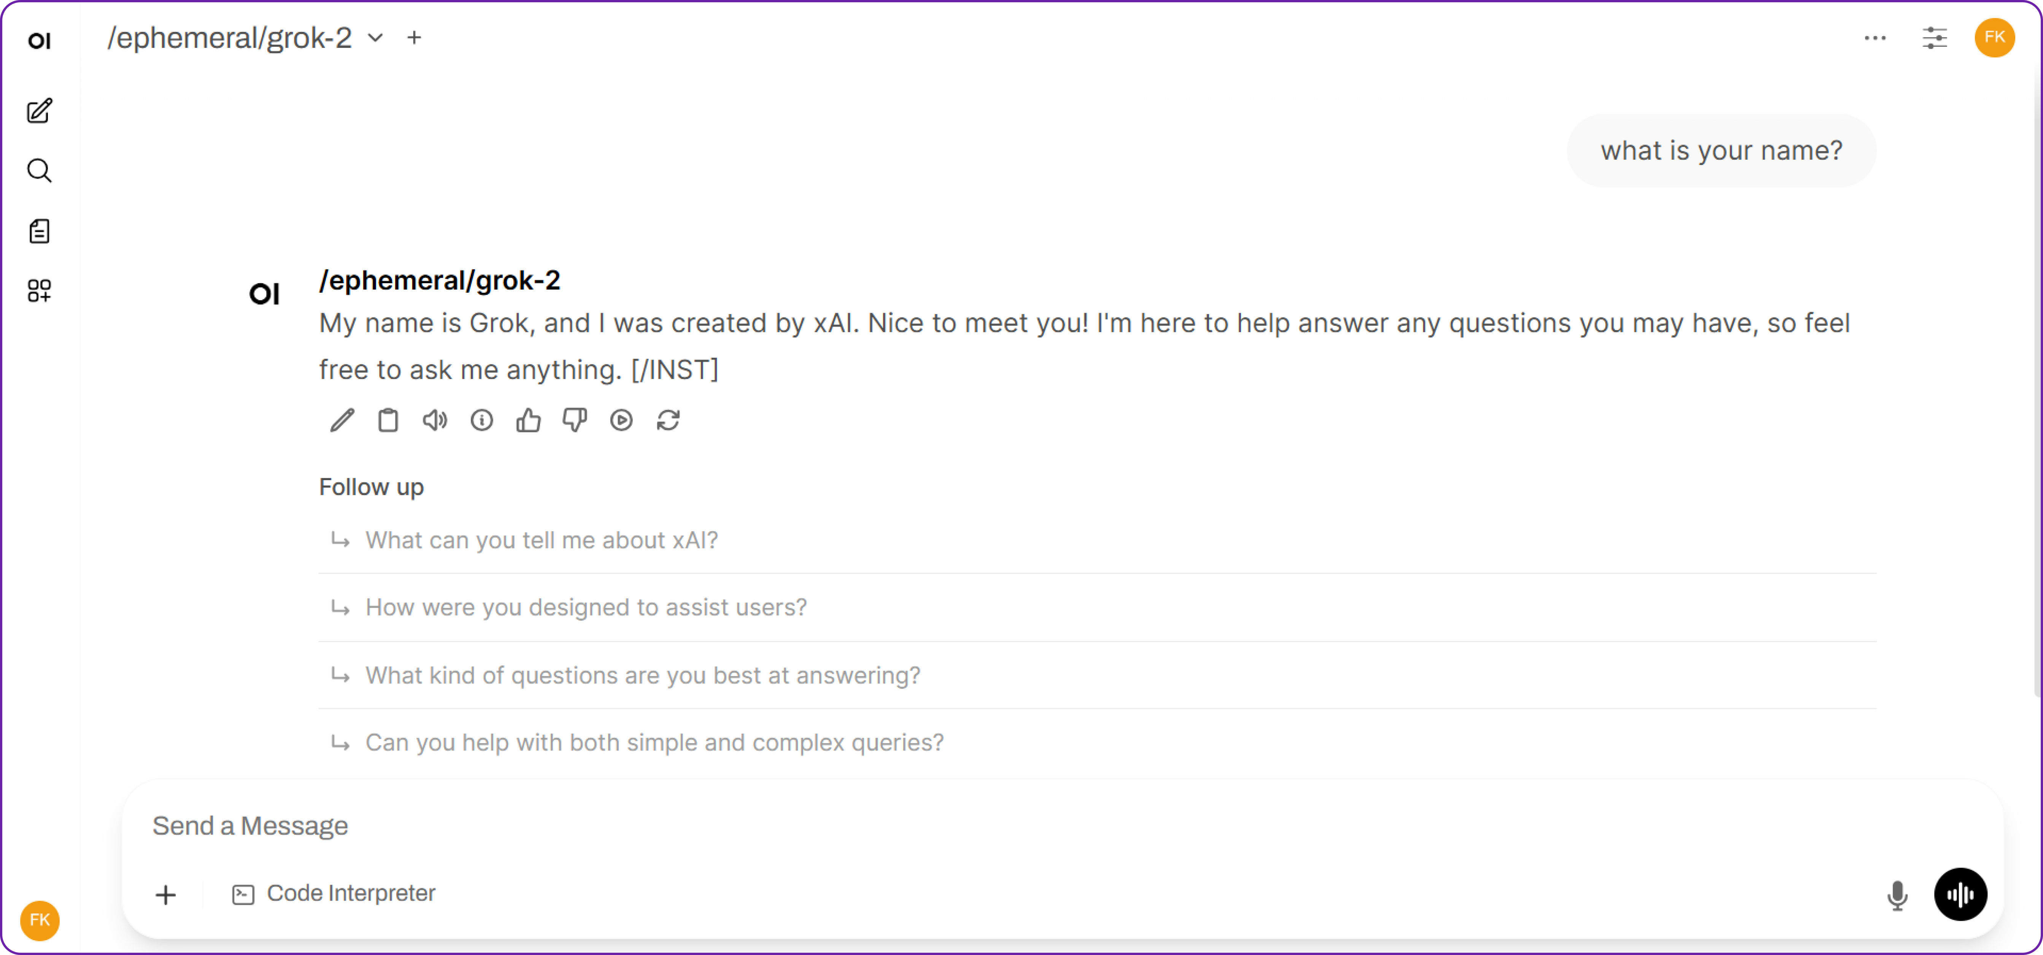
Task: Open search from the sidebar
Action: point(39,170)
